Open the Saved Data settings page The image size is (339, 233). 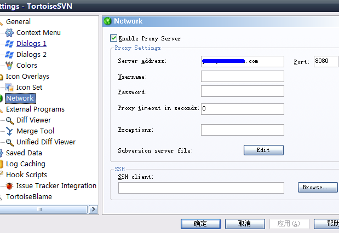[24, 153]
